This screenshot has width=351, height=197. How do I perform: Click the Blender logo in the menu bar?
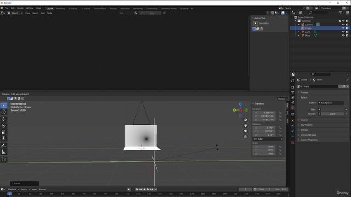2,8
